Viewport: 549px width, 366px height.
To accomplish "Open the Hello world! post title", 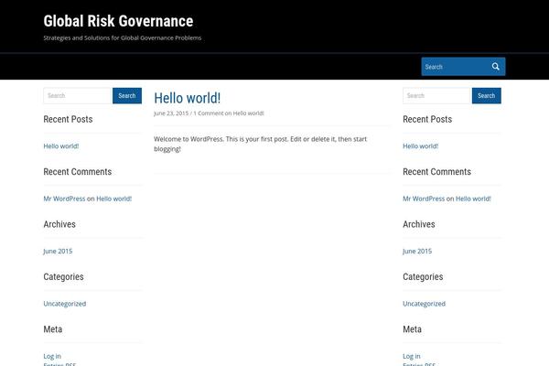I will coord(188,98).
